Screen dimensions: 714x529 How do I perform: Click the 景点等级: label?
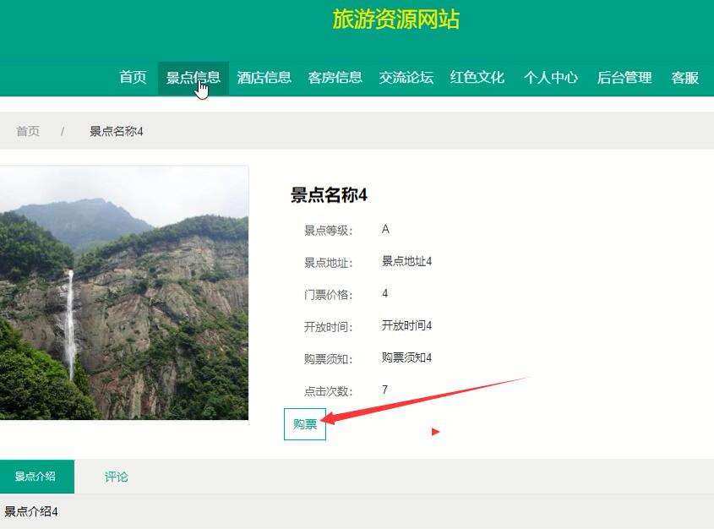click(x=329, y=231)
